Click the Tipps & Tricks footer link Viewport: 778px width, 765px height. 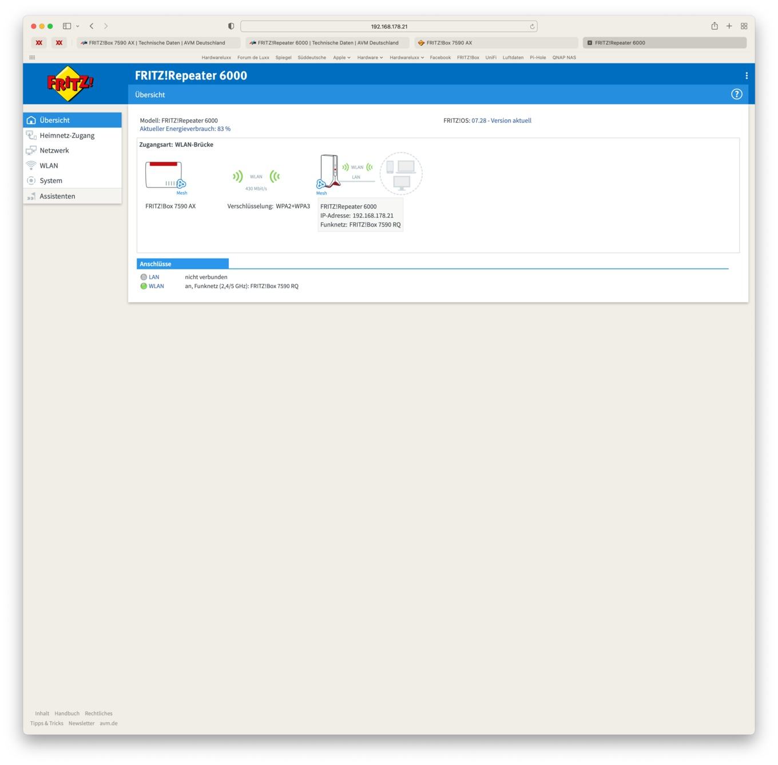tap(47, 723)
